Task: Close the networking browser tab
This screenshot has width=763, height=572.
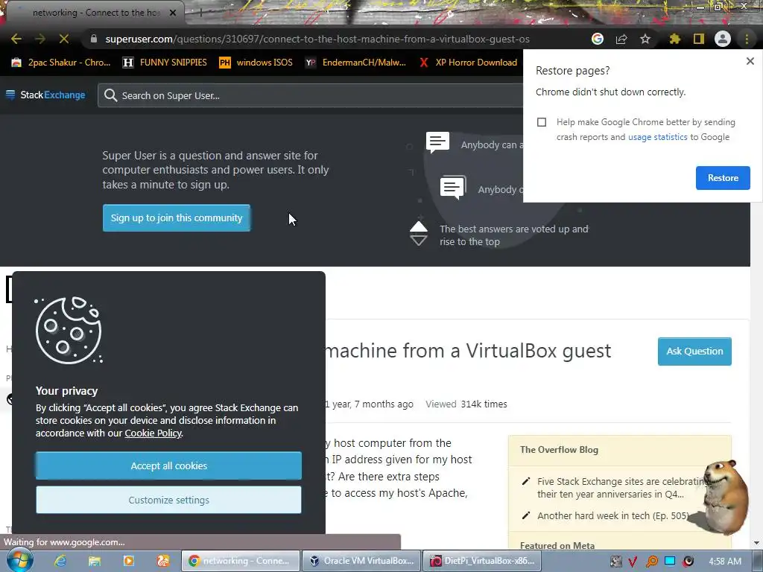Action: pos(173,13)
